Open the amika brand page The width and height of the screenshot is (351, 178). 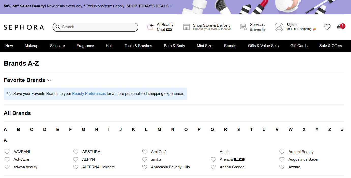(156, 159)
